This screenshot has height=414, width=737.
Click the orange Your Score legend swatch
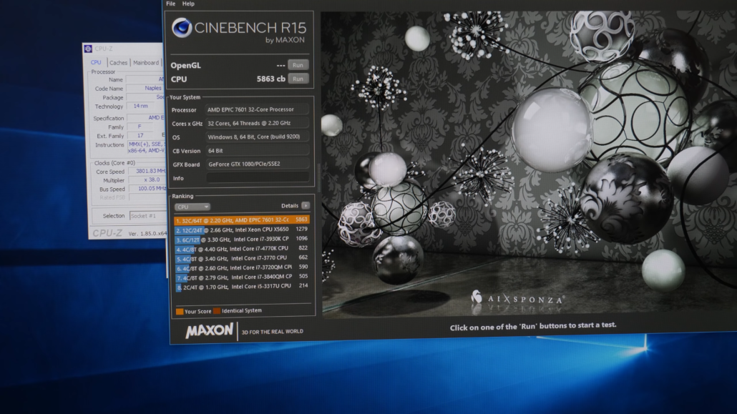click(180, 312)
